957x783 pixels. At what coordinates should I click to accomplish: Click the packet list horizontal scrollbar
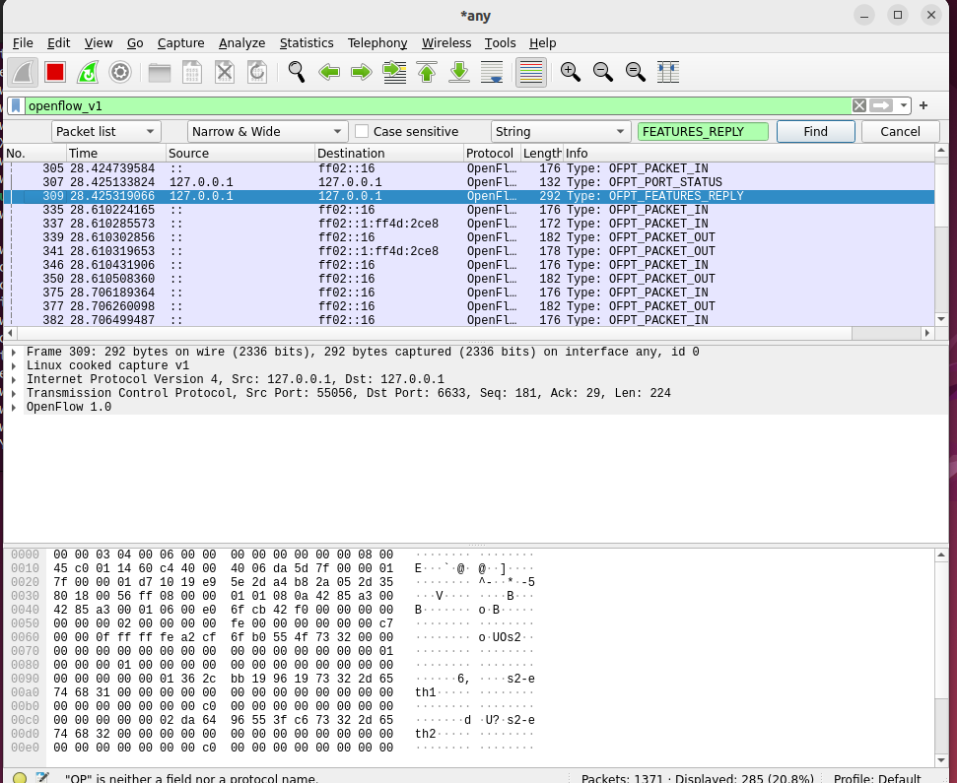pos(469,333)
